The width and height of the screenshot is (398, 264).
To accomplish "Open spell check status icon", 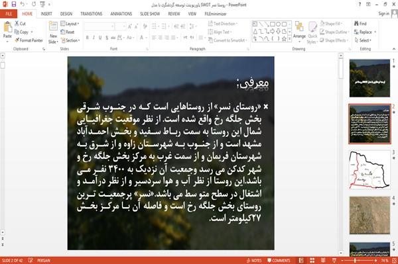I will pyautogui.click(x=31, y=261).
